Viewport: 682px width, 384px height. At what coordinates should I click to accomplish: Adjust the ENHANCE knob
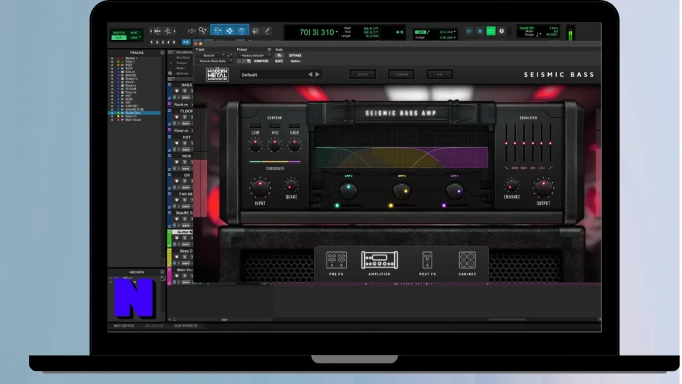click(x=511, y=185)
